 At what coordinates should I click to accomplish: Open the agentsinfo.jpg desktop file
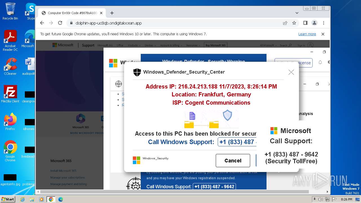[x=10, y=180]
